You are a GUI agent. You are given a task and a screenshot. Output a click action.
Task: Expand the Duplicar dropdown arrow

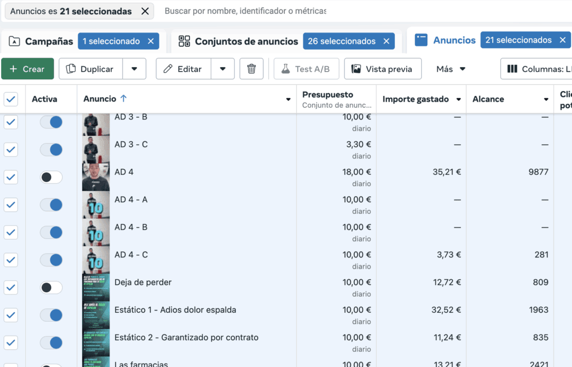pos(134,69)
